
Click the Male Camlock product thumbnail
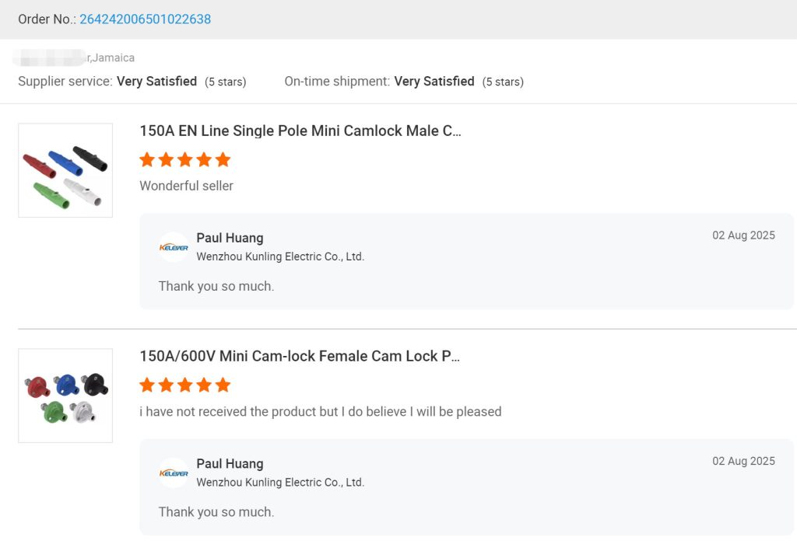point(65,170)
